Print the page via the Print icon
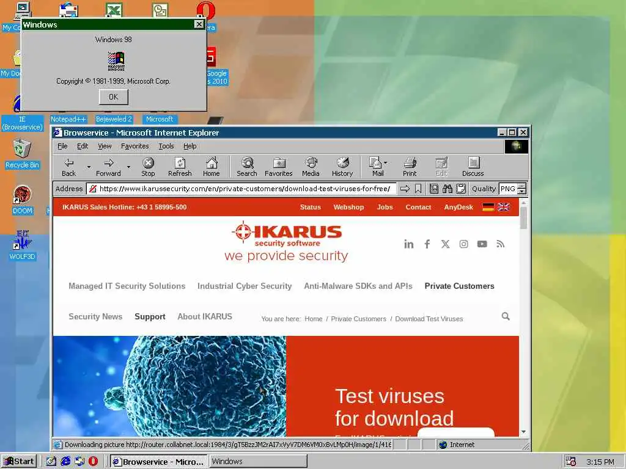Image resolution: width=626 pixels, height=469 pixels. coord(410,167)
